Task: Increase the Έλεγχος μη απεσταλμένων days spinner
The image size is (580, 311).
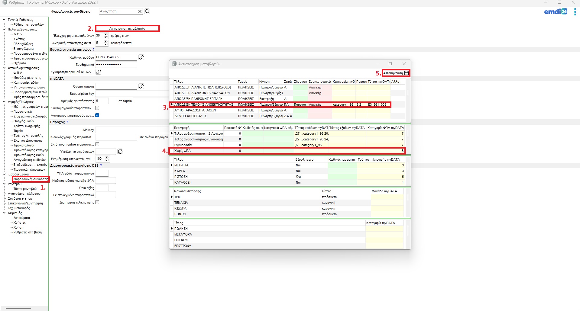Action: point(106,34)
